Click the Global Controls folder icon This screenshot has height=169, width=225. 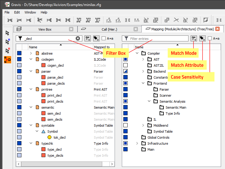(x=144, y=137)
